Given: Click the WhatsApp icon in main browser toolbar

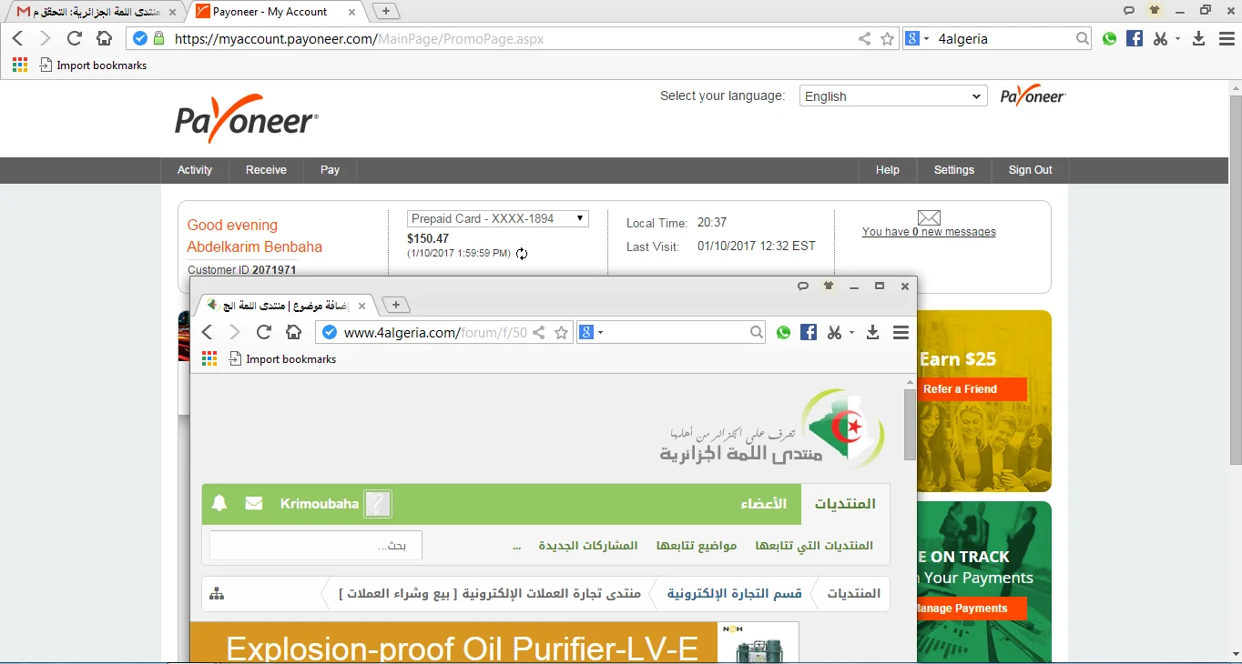Looking at the screenshot, I should coord(1109,39).
